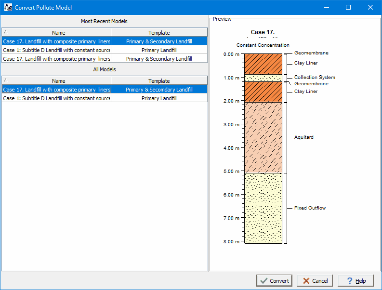Maximize the Convert Pollute Model window
382x290 pixels.
(348, 7)
